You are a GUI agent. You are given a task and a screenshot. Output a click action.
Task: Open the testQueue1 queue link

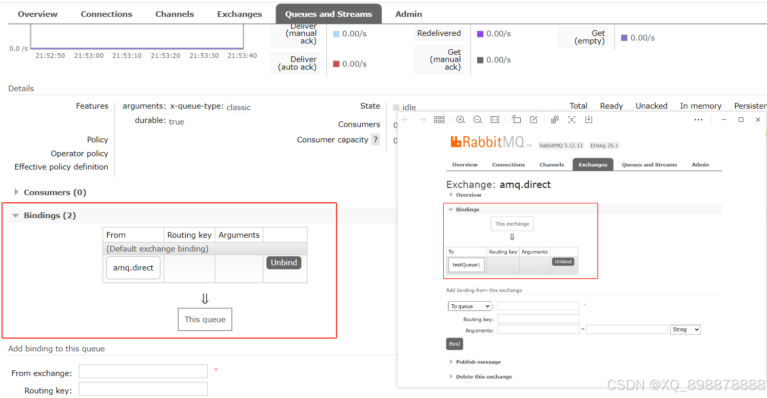(x=466, y=265)
